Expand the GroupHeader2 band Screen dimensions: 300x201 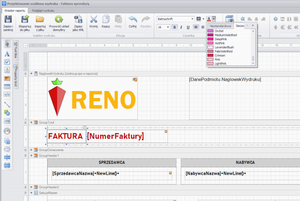(32, 187)
